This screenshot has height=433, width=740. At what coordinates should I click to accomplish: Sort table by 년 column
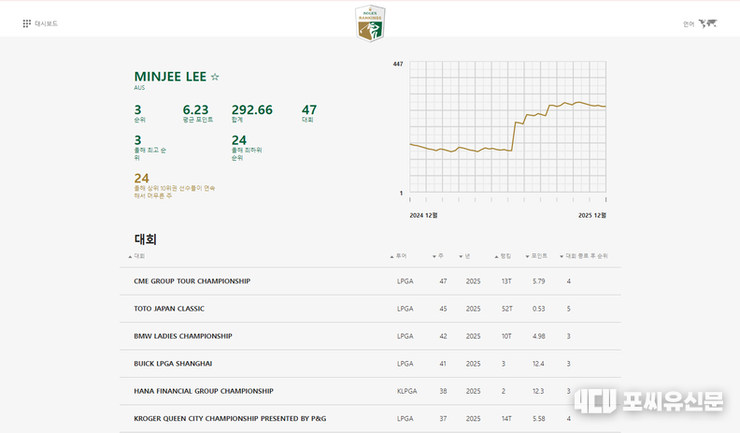pyautogui.click(x=465, y=255)
